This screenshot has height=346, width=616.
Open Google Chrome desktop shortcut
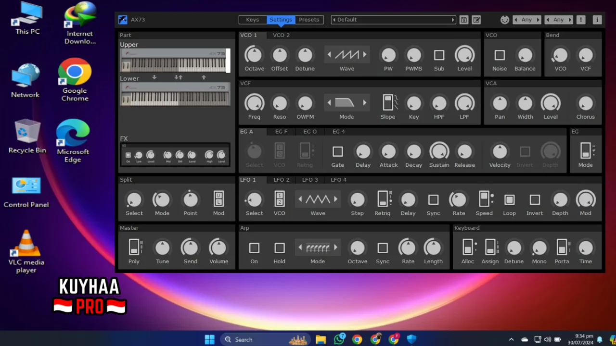tap(75, 80)
